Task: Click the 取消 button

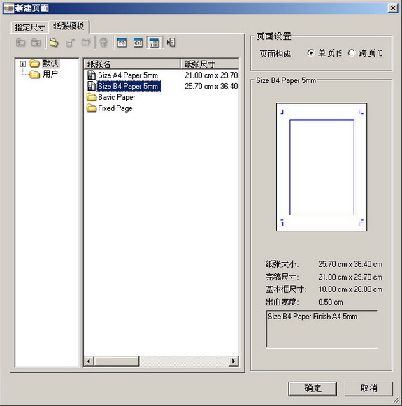Action: [x=368, y=389]
